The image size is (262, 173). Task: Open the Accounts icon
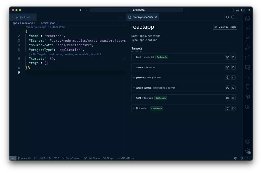(x=248, y=141)
